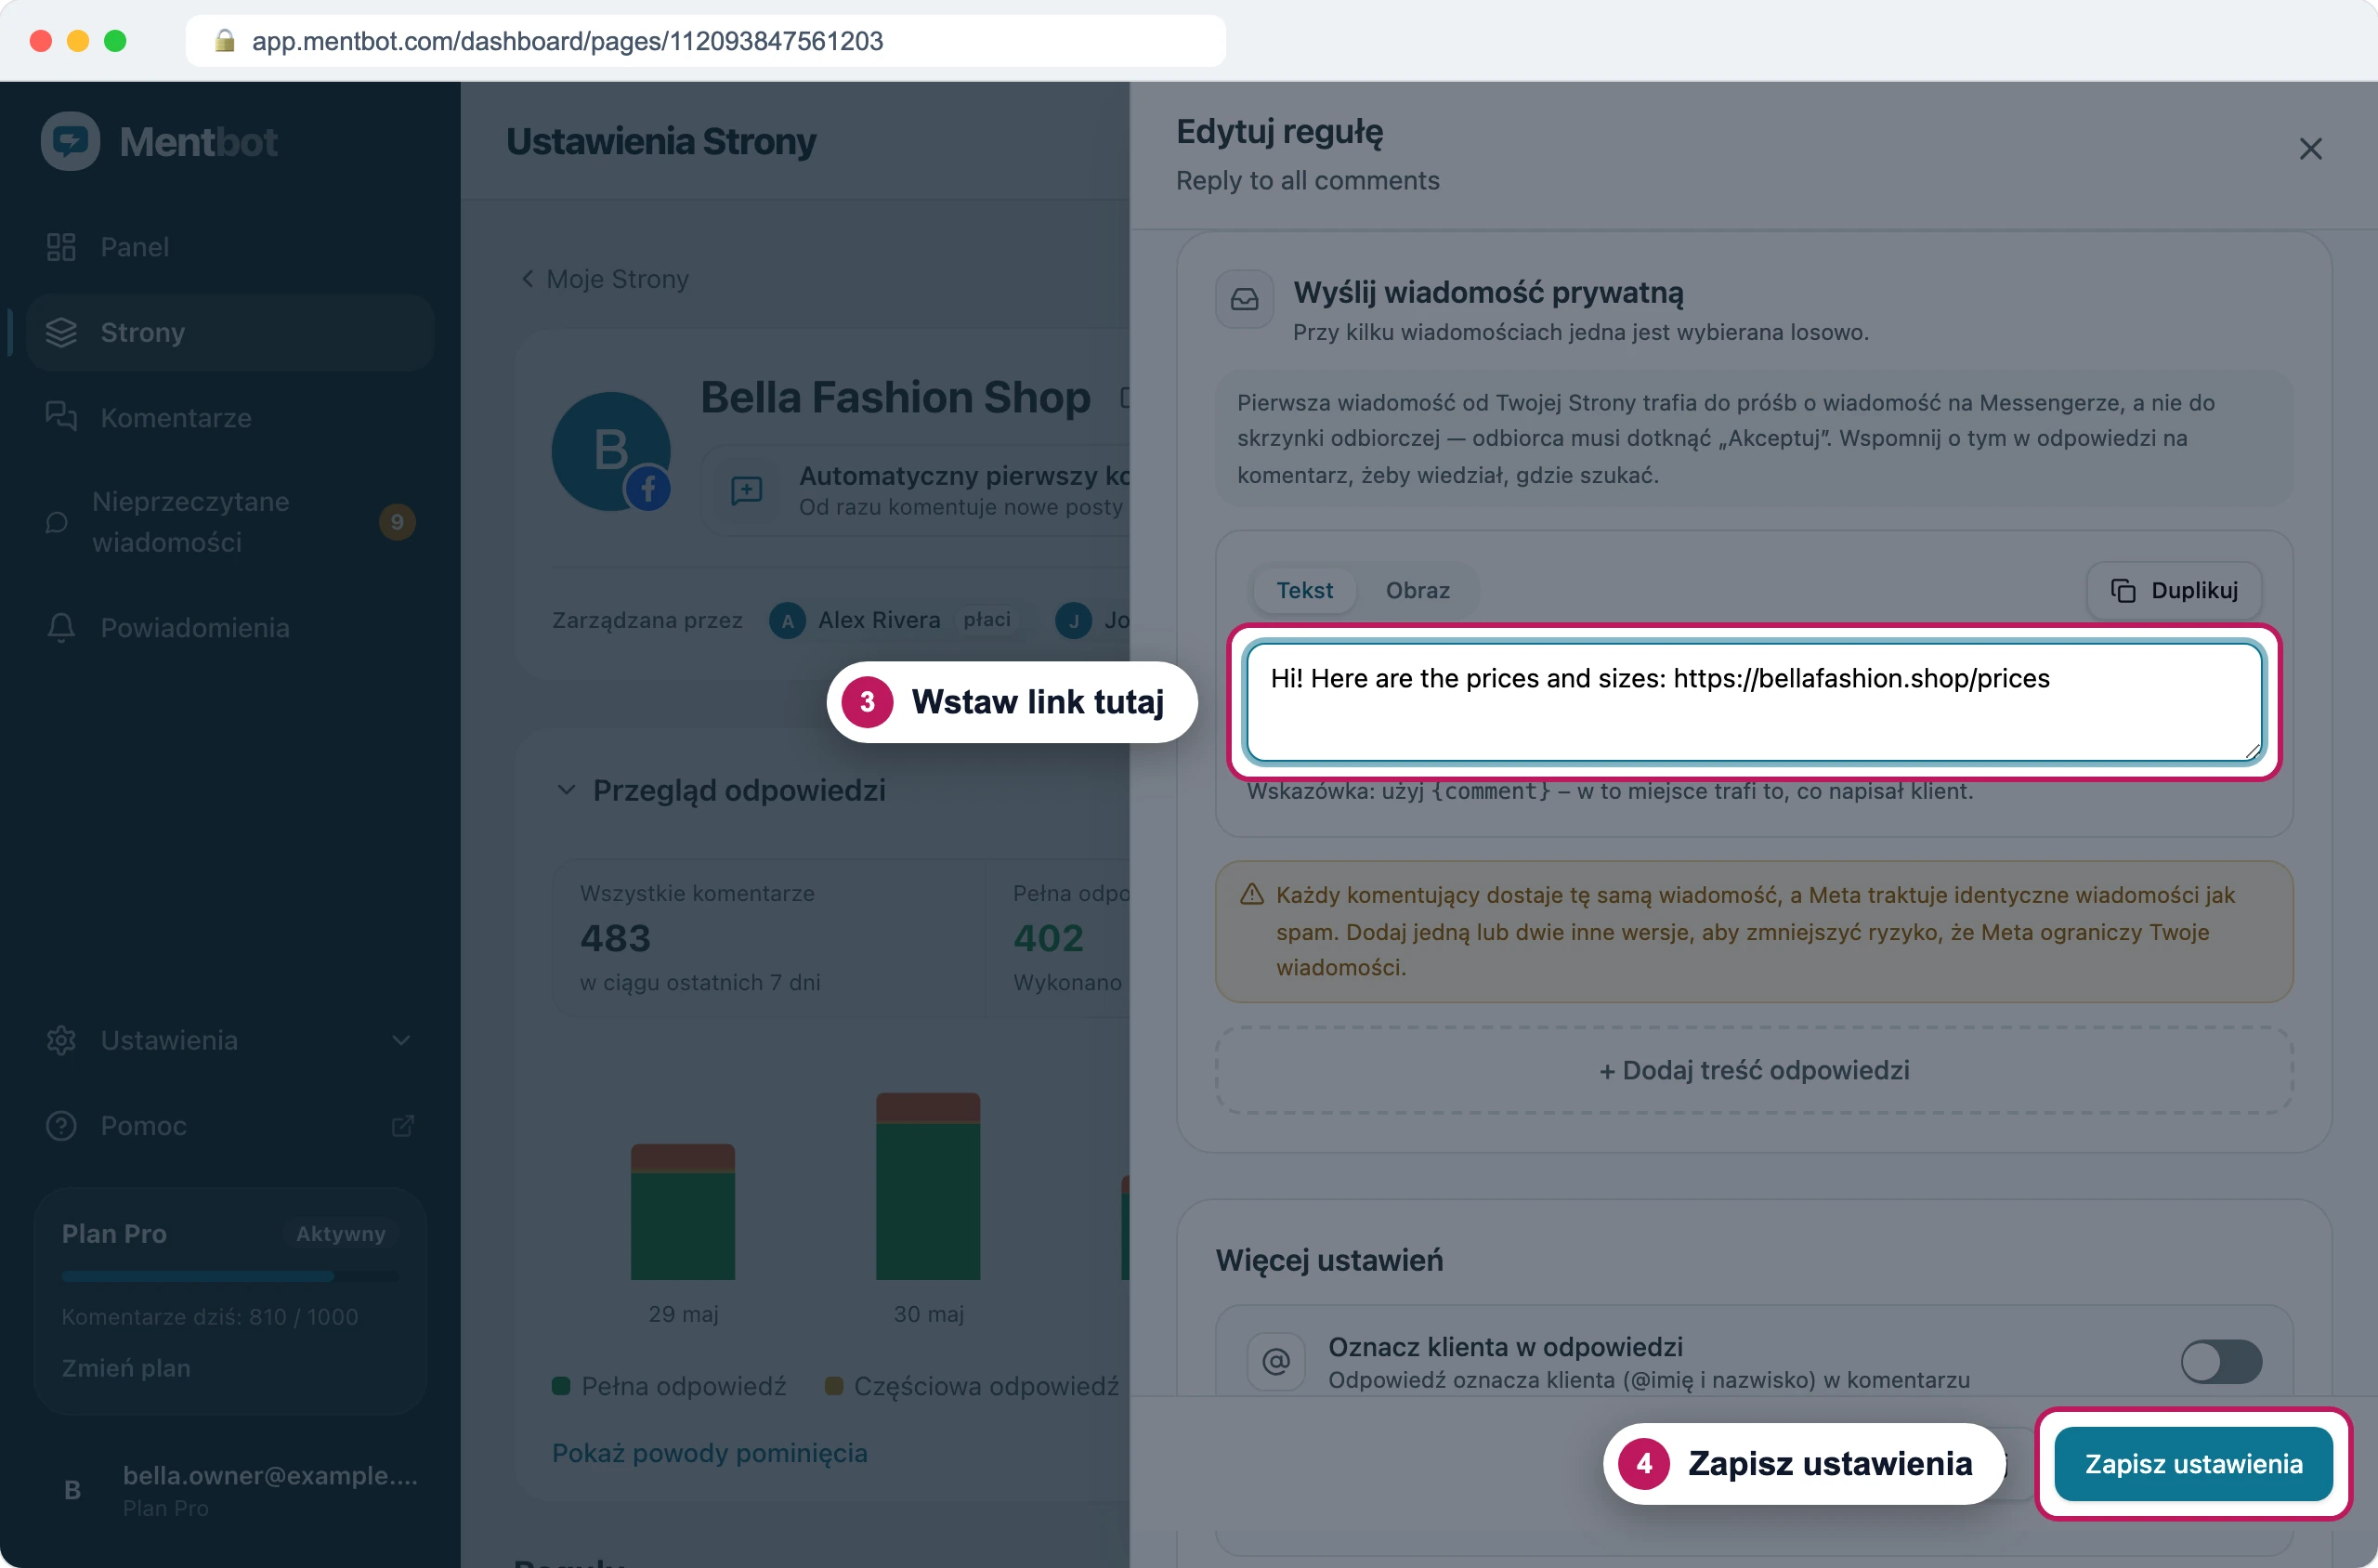Close the Edytuj regułę panel

pos(2310,149)
